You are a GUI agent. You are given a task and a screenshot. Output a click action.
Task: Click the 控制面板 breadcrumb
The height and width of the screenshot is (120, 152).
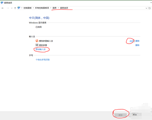(28, 8)
